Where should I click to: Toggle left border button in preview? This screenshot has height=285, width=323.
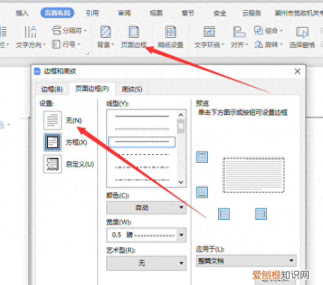tap(224, 214)
